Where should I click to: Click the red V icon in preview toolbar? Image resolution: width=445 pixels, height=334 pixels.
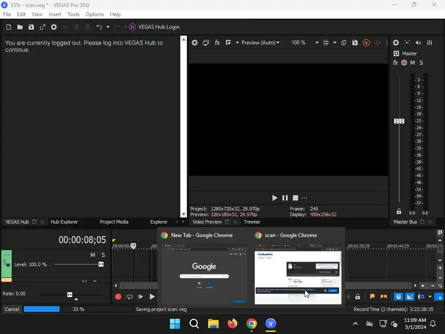click(366, 43)
